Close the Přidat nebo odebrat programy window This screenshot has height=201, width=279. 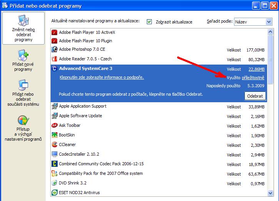274,6
